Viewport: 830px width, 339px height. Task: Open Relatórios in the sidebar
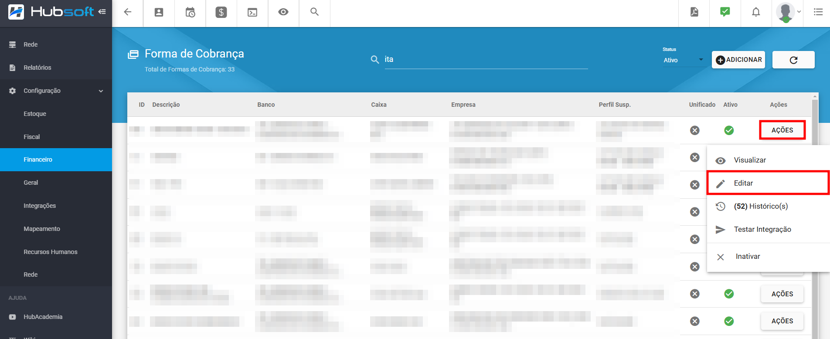tap(56, 68)
